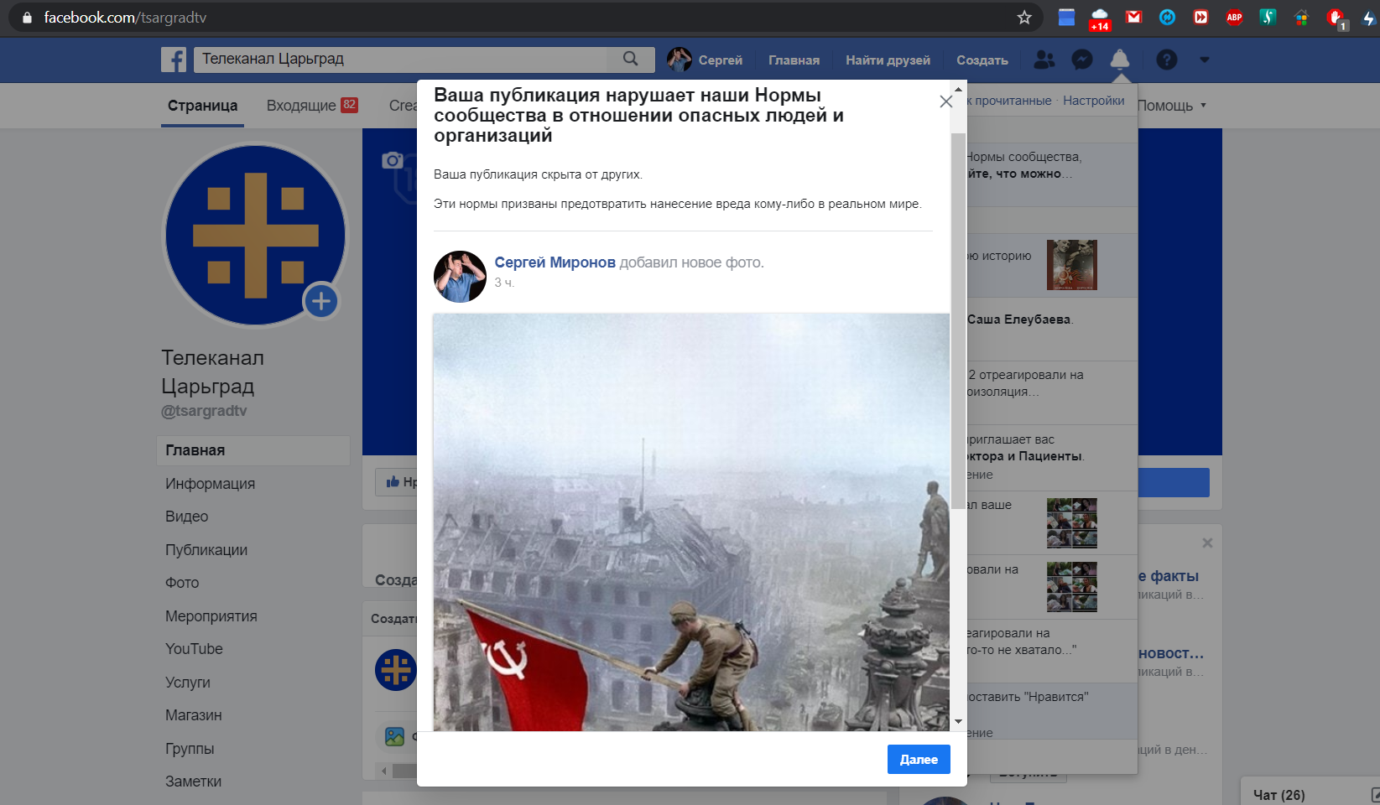The image size is (1380, 805).
Task: Click the AdBlock Plus extension icon
Action: click(1234, 18)
